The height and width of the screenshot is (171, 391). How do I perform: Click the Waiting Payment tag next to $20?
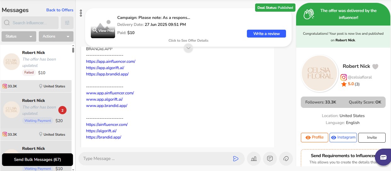[x=38, y=121]
